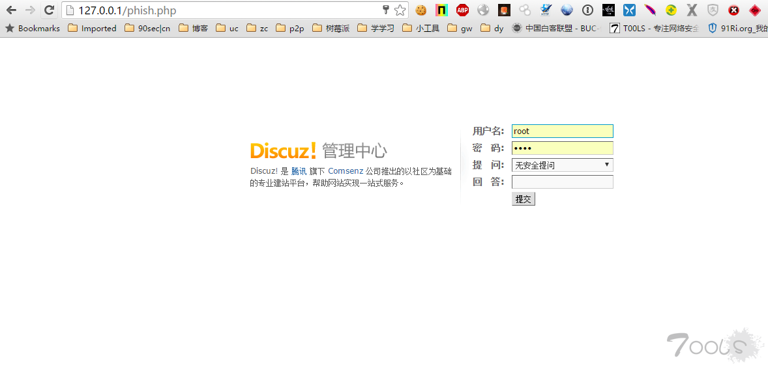Viewport: 768px width, 367px height.
Task: Follow the 腾讯 link
Action: 299,171
